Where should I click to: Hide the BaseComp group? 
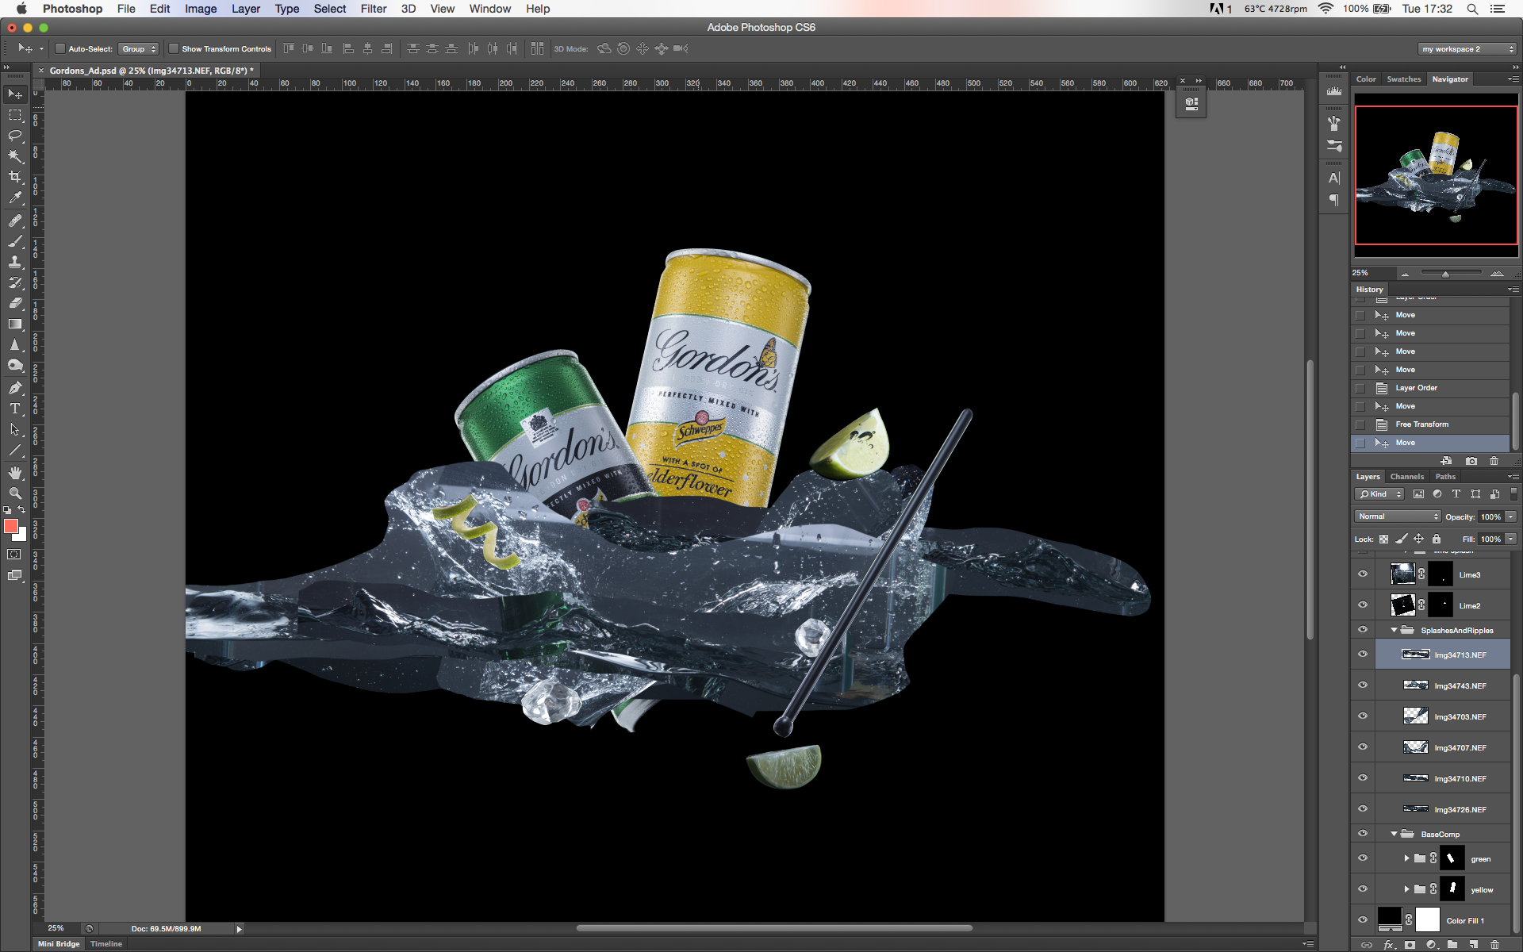coord(1363,834)
